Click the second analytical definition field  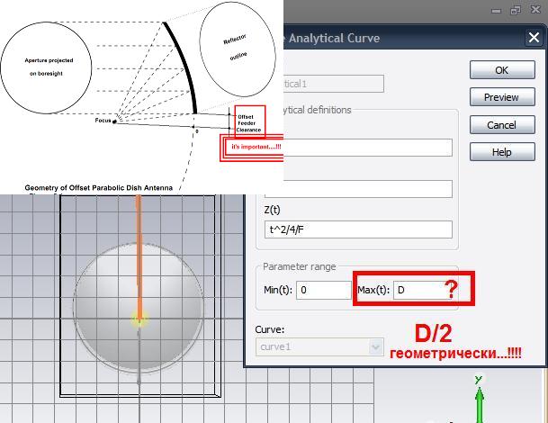click(x=358, y=189)
